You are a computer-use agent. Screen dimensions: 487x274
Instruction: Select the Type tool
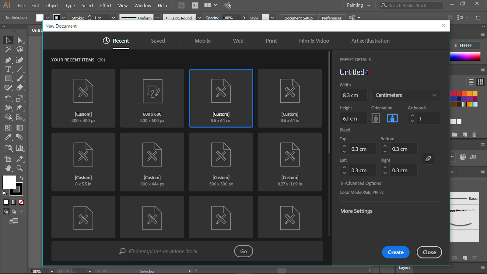click(8, 69)
